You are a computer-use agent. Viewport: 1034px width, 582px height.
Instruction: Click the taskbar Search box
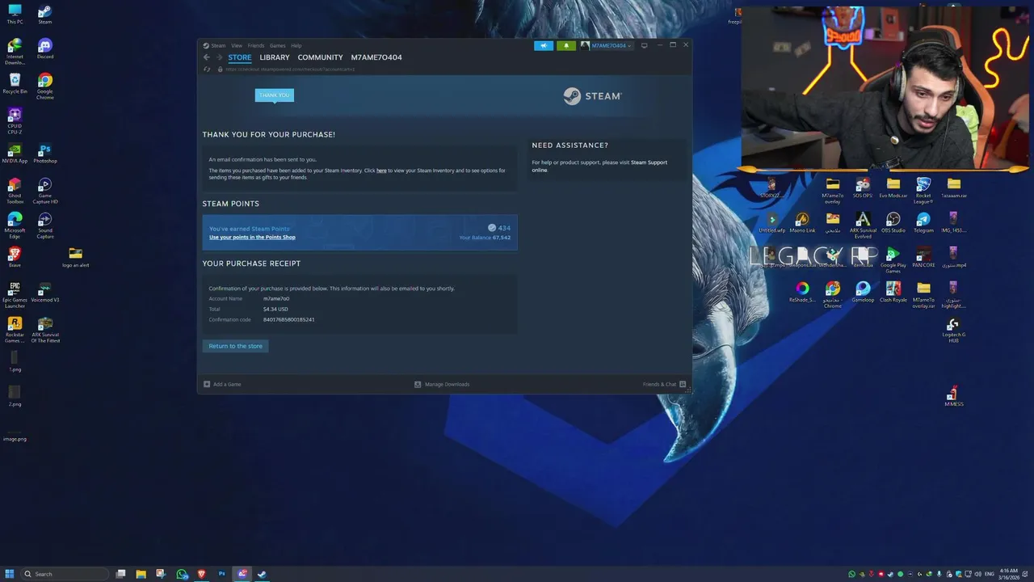(x=65, y=574)
